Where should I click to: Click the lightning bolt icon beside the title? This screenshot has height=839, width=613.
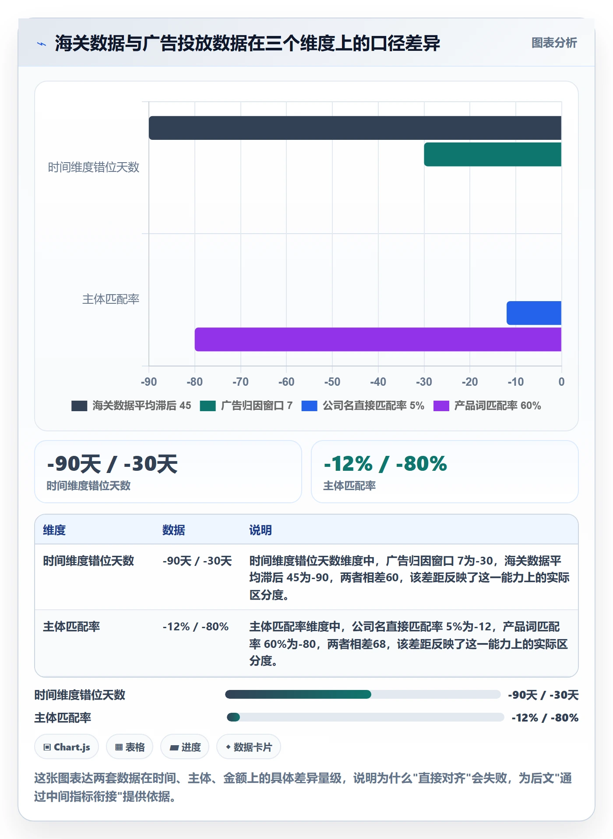pyautogui.click(x=42, y=44)
